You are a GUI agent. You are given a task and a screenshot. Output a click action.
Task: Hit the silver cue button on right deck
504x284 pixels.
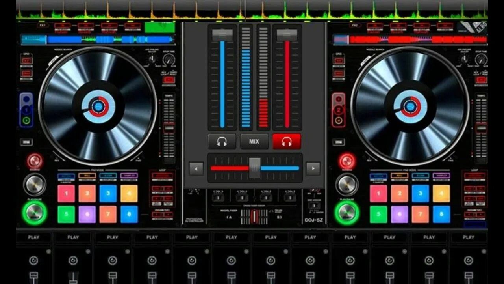pyautogui.click(x=347, y=184)
